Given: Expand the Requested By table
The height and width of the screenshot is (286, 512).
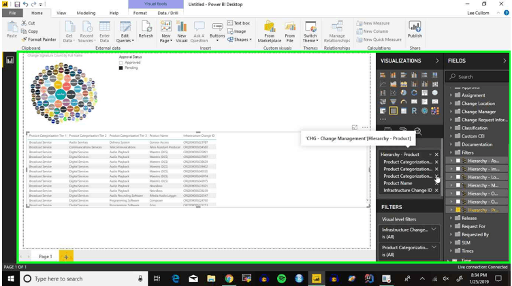Looking at the screenshot, I should pyautogui.click(x=451, y=234).
